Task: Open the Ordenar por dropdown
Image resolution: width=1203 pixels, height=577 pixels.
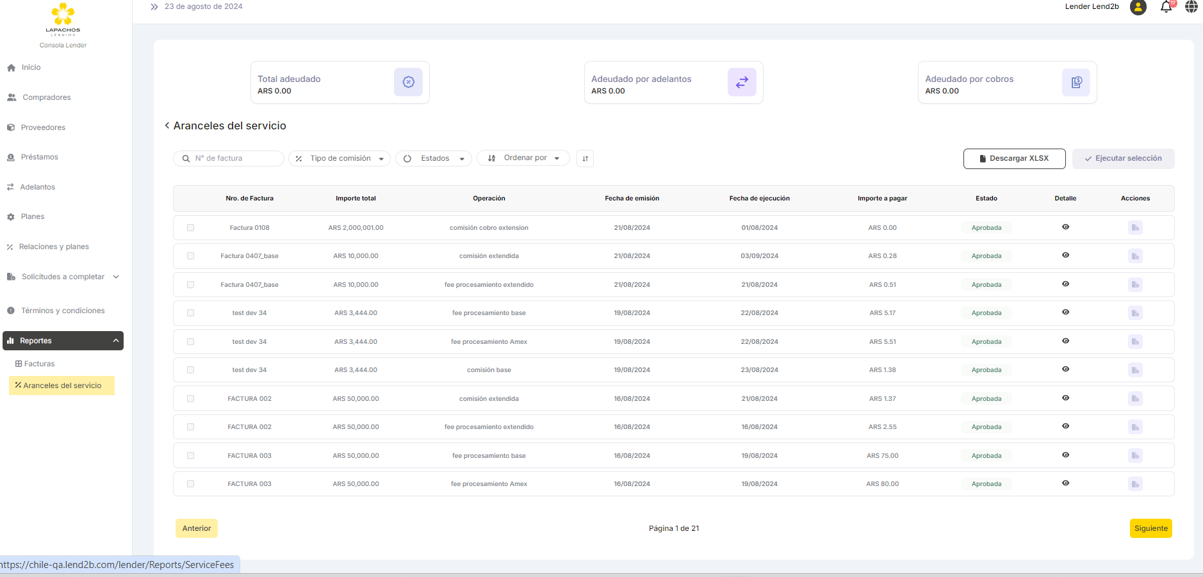Action: tap(523, 158)
